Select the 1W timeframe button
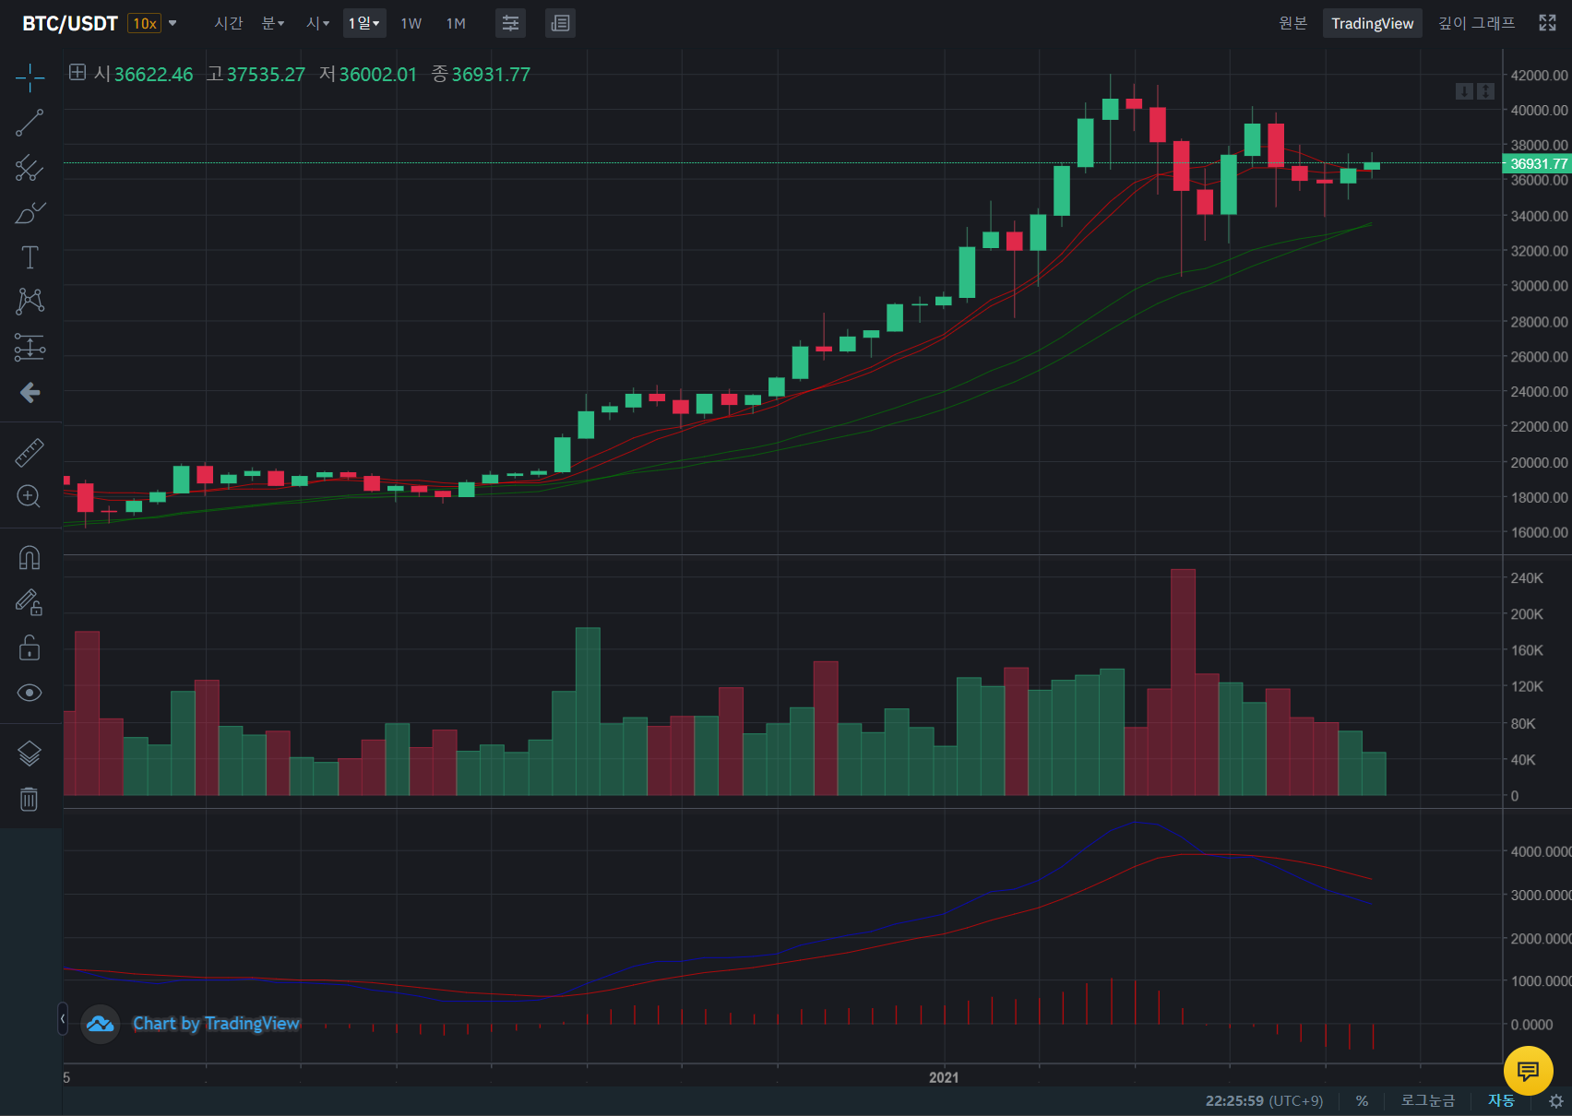The image size is (1572, 1116). tap(411, 23)
